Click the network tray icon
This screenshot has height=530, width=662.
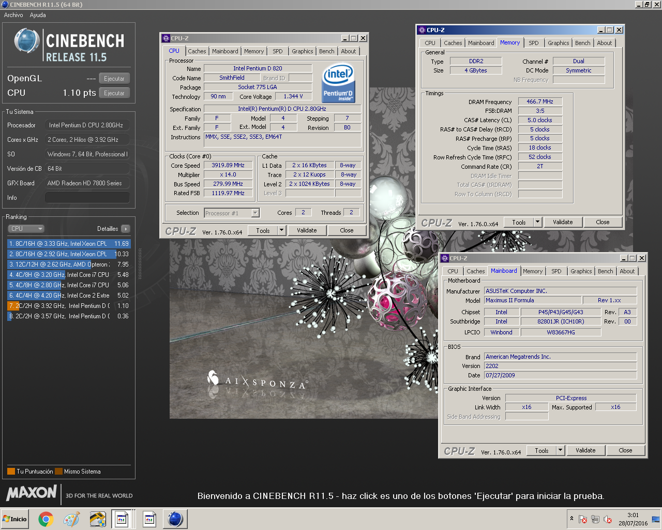(x=595, y=519)
